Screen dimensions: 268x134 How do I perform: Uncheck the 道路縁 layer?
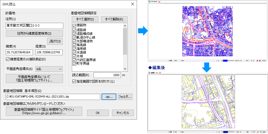pos(74,31)
